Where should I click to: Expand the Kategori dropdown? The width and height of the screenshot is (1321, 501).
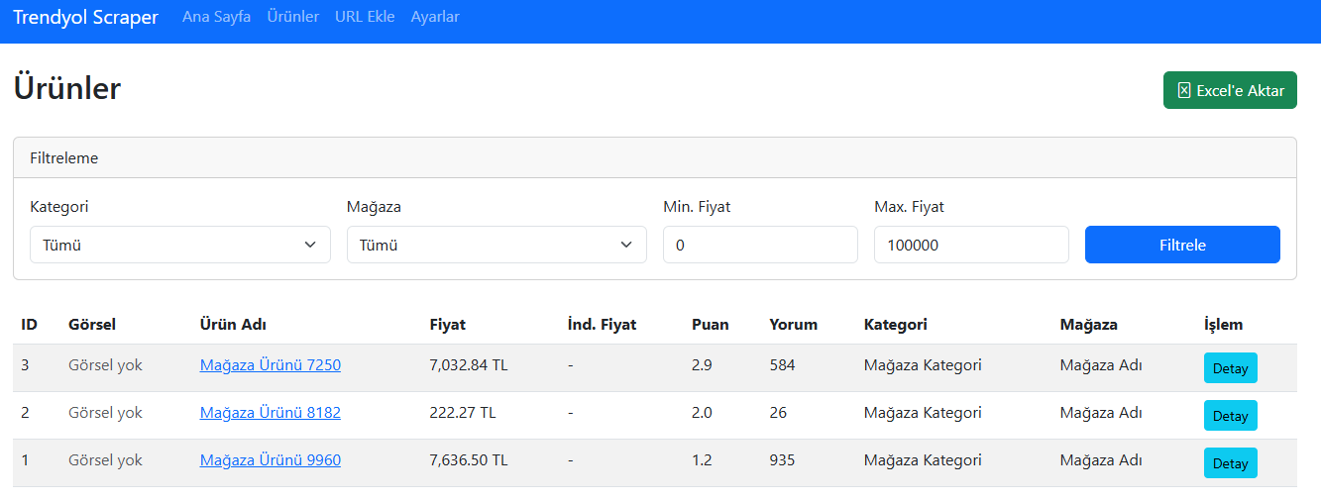pyautogui.click(x=180, y=245)
